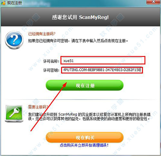Click the green key icon
This screenshot has width=161, height=156.
pos(14,113)
